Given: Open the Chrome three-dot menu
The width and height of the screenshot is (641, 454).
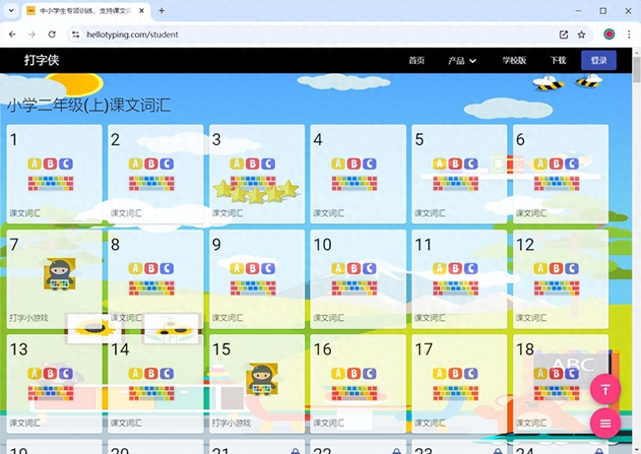Looking at the screenshot, I should 629,34.
